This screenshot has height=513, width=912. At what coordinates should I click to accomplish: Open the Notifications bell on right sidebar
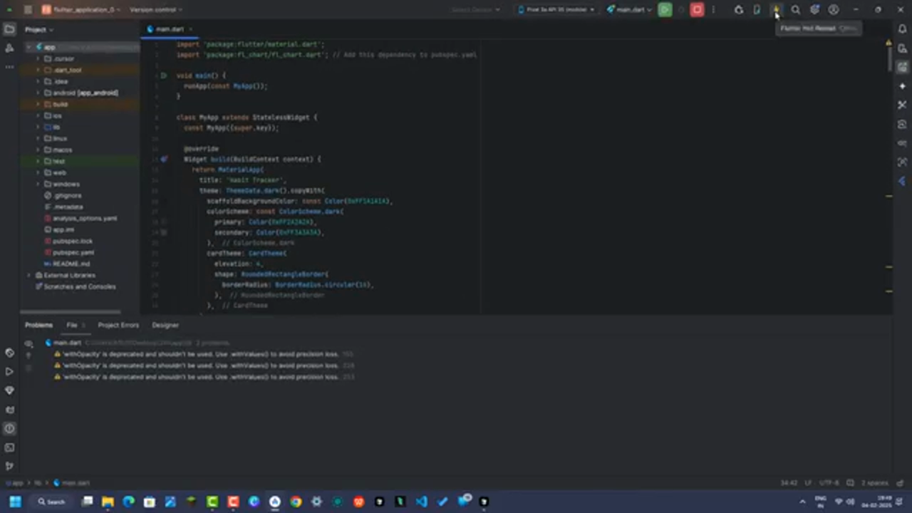click(x=902, y=29)
